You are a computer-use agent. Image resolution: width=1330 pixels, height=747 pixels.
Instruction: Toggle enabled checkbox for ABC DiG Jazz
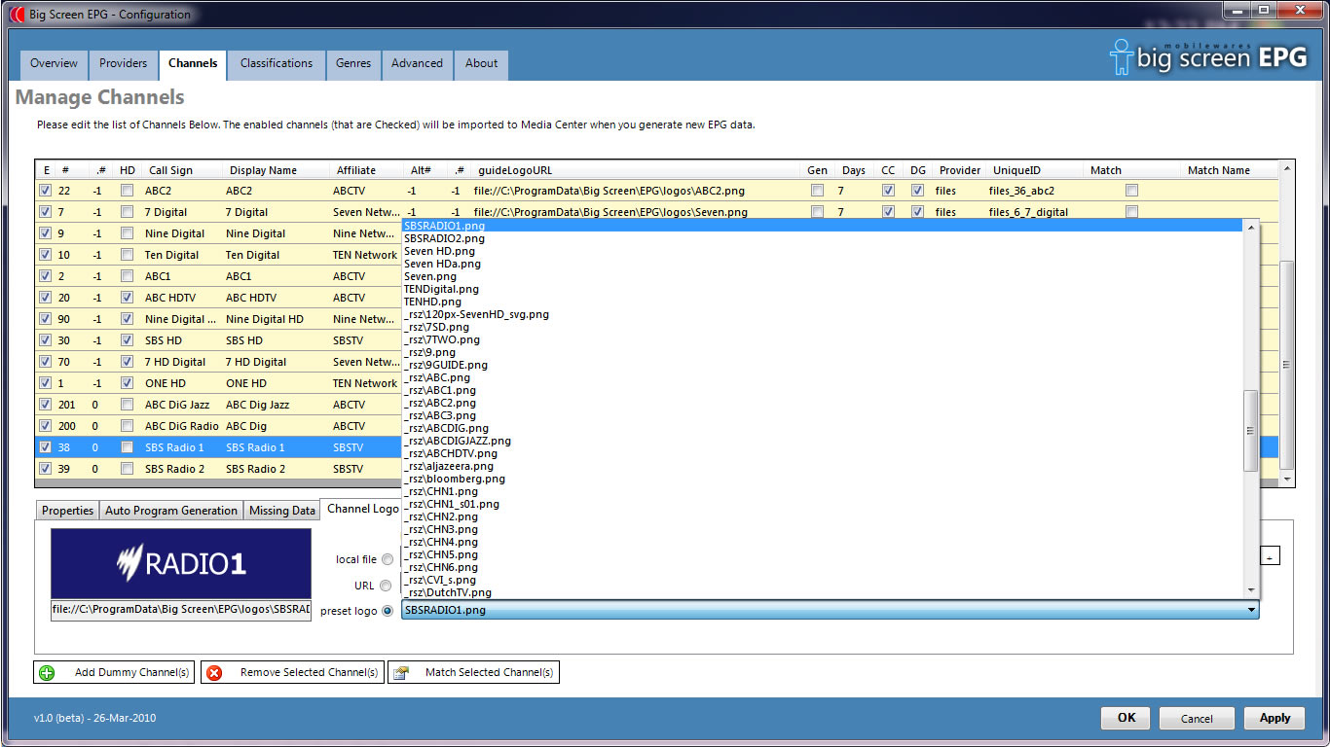pyautogui.click(x=45, y=405)
